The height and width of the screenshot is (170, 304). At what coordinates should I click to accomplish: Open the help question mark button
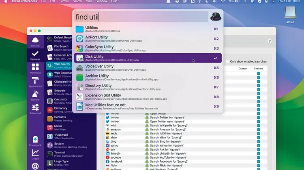[270, 41]
